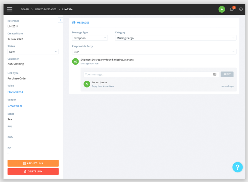
Task: Open the help question mark bubble
Action: [237, 167]
